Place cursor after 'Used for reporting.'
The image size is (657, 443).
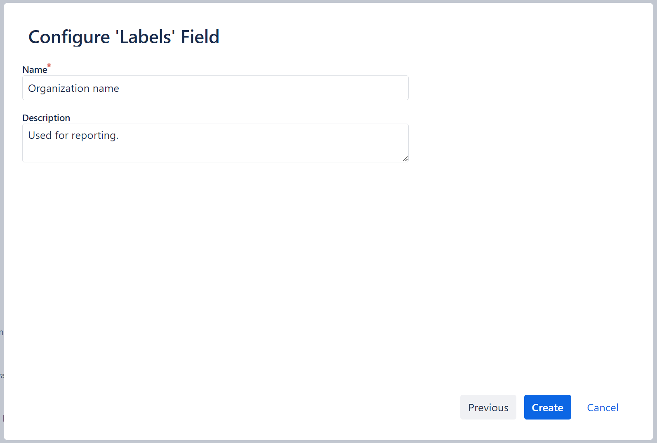click(120, 135)
